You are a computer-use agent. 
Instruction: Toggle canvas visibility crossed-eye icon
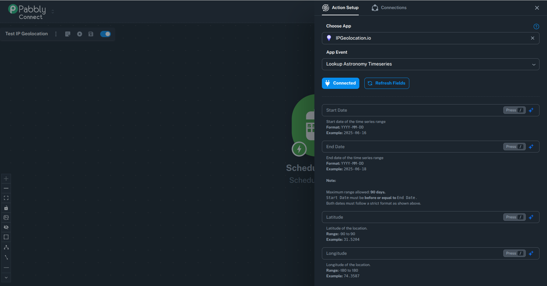coord(6,227)
